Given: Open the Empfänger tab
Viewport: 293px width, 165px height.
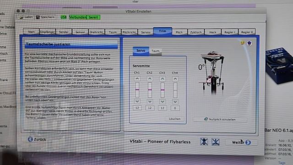Looking at the screenshot, I should click(x=48, y=32).
